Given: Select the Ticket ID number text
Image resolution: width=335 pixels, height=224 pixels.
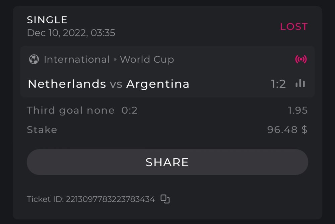Looking at the screenshot, I should point(110,200).
